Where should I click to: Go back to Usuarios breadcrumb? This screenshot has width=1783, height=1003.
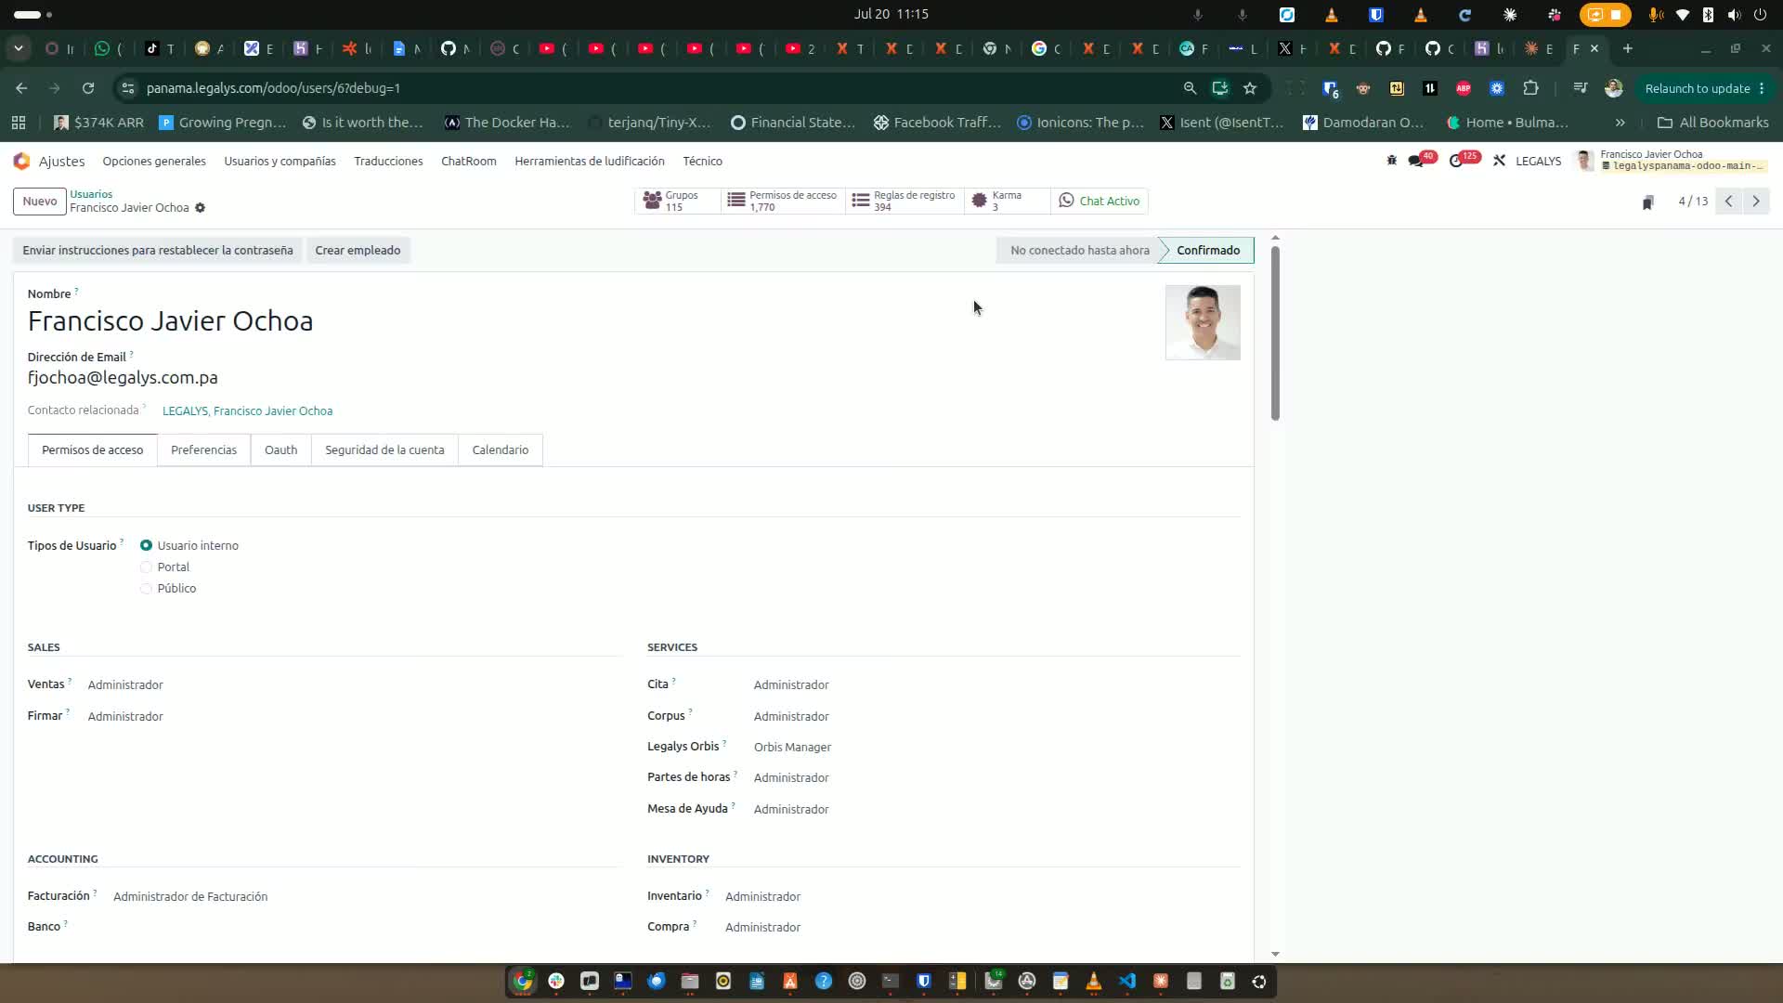(x=91, y=194)
